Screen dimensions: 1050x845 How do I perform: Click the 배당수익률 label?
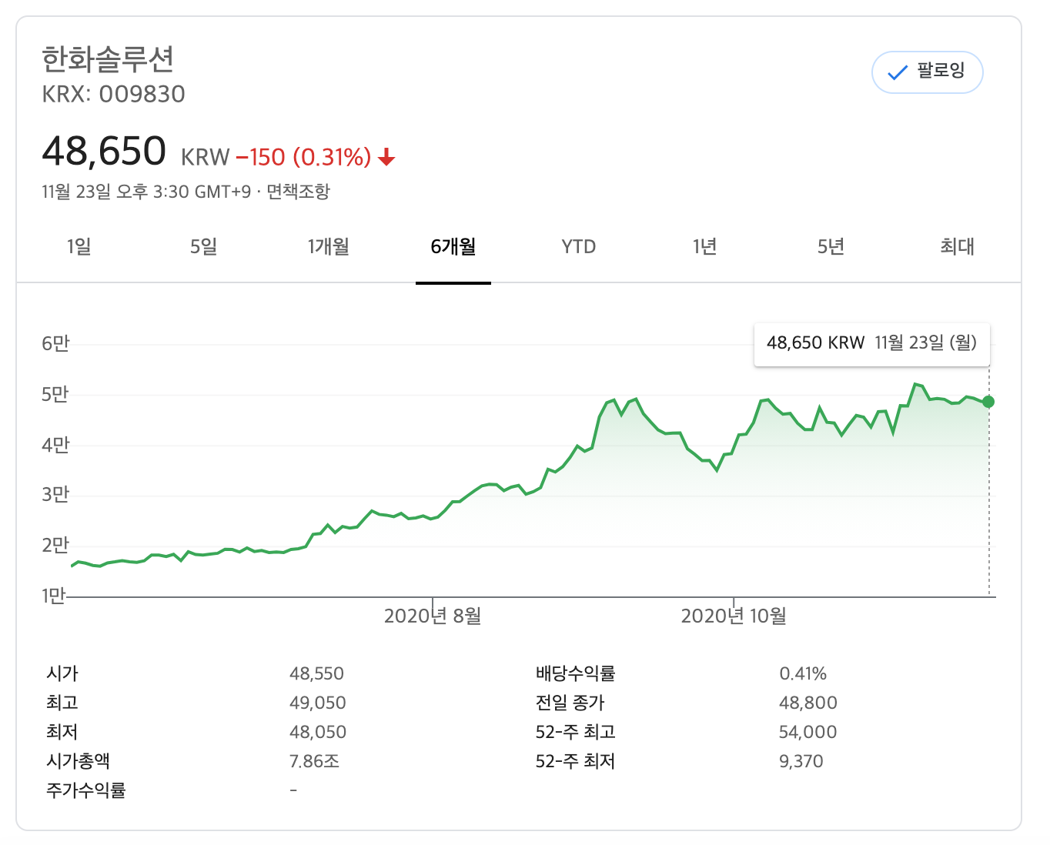576,673
